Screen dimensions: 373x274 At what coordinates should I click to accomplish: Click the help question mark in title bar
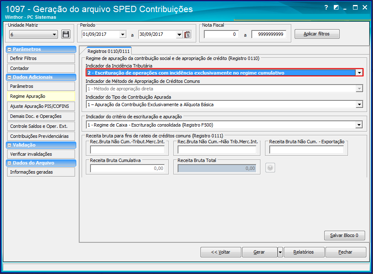tap(326, 7)
